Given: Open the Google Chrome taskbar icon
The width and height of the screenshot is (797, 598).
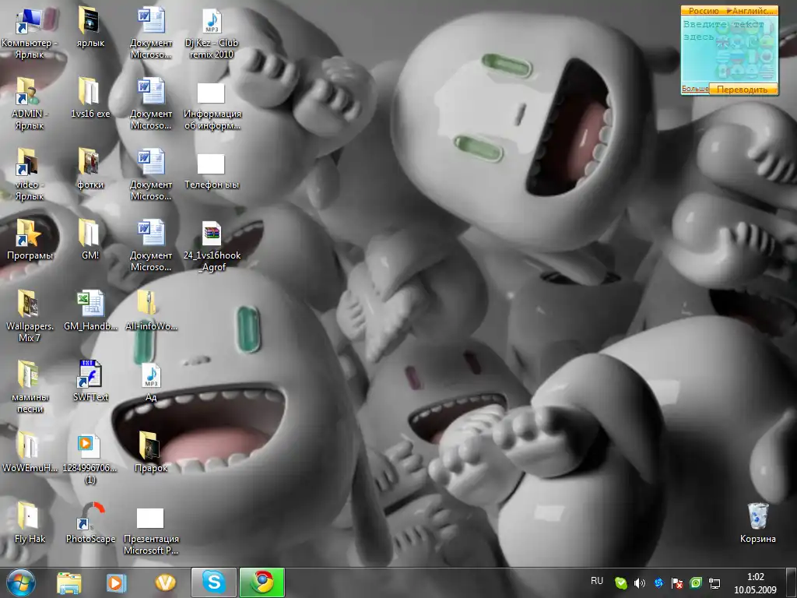Looking at the screenshot, I should coord(262,582).
